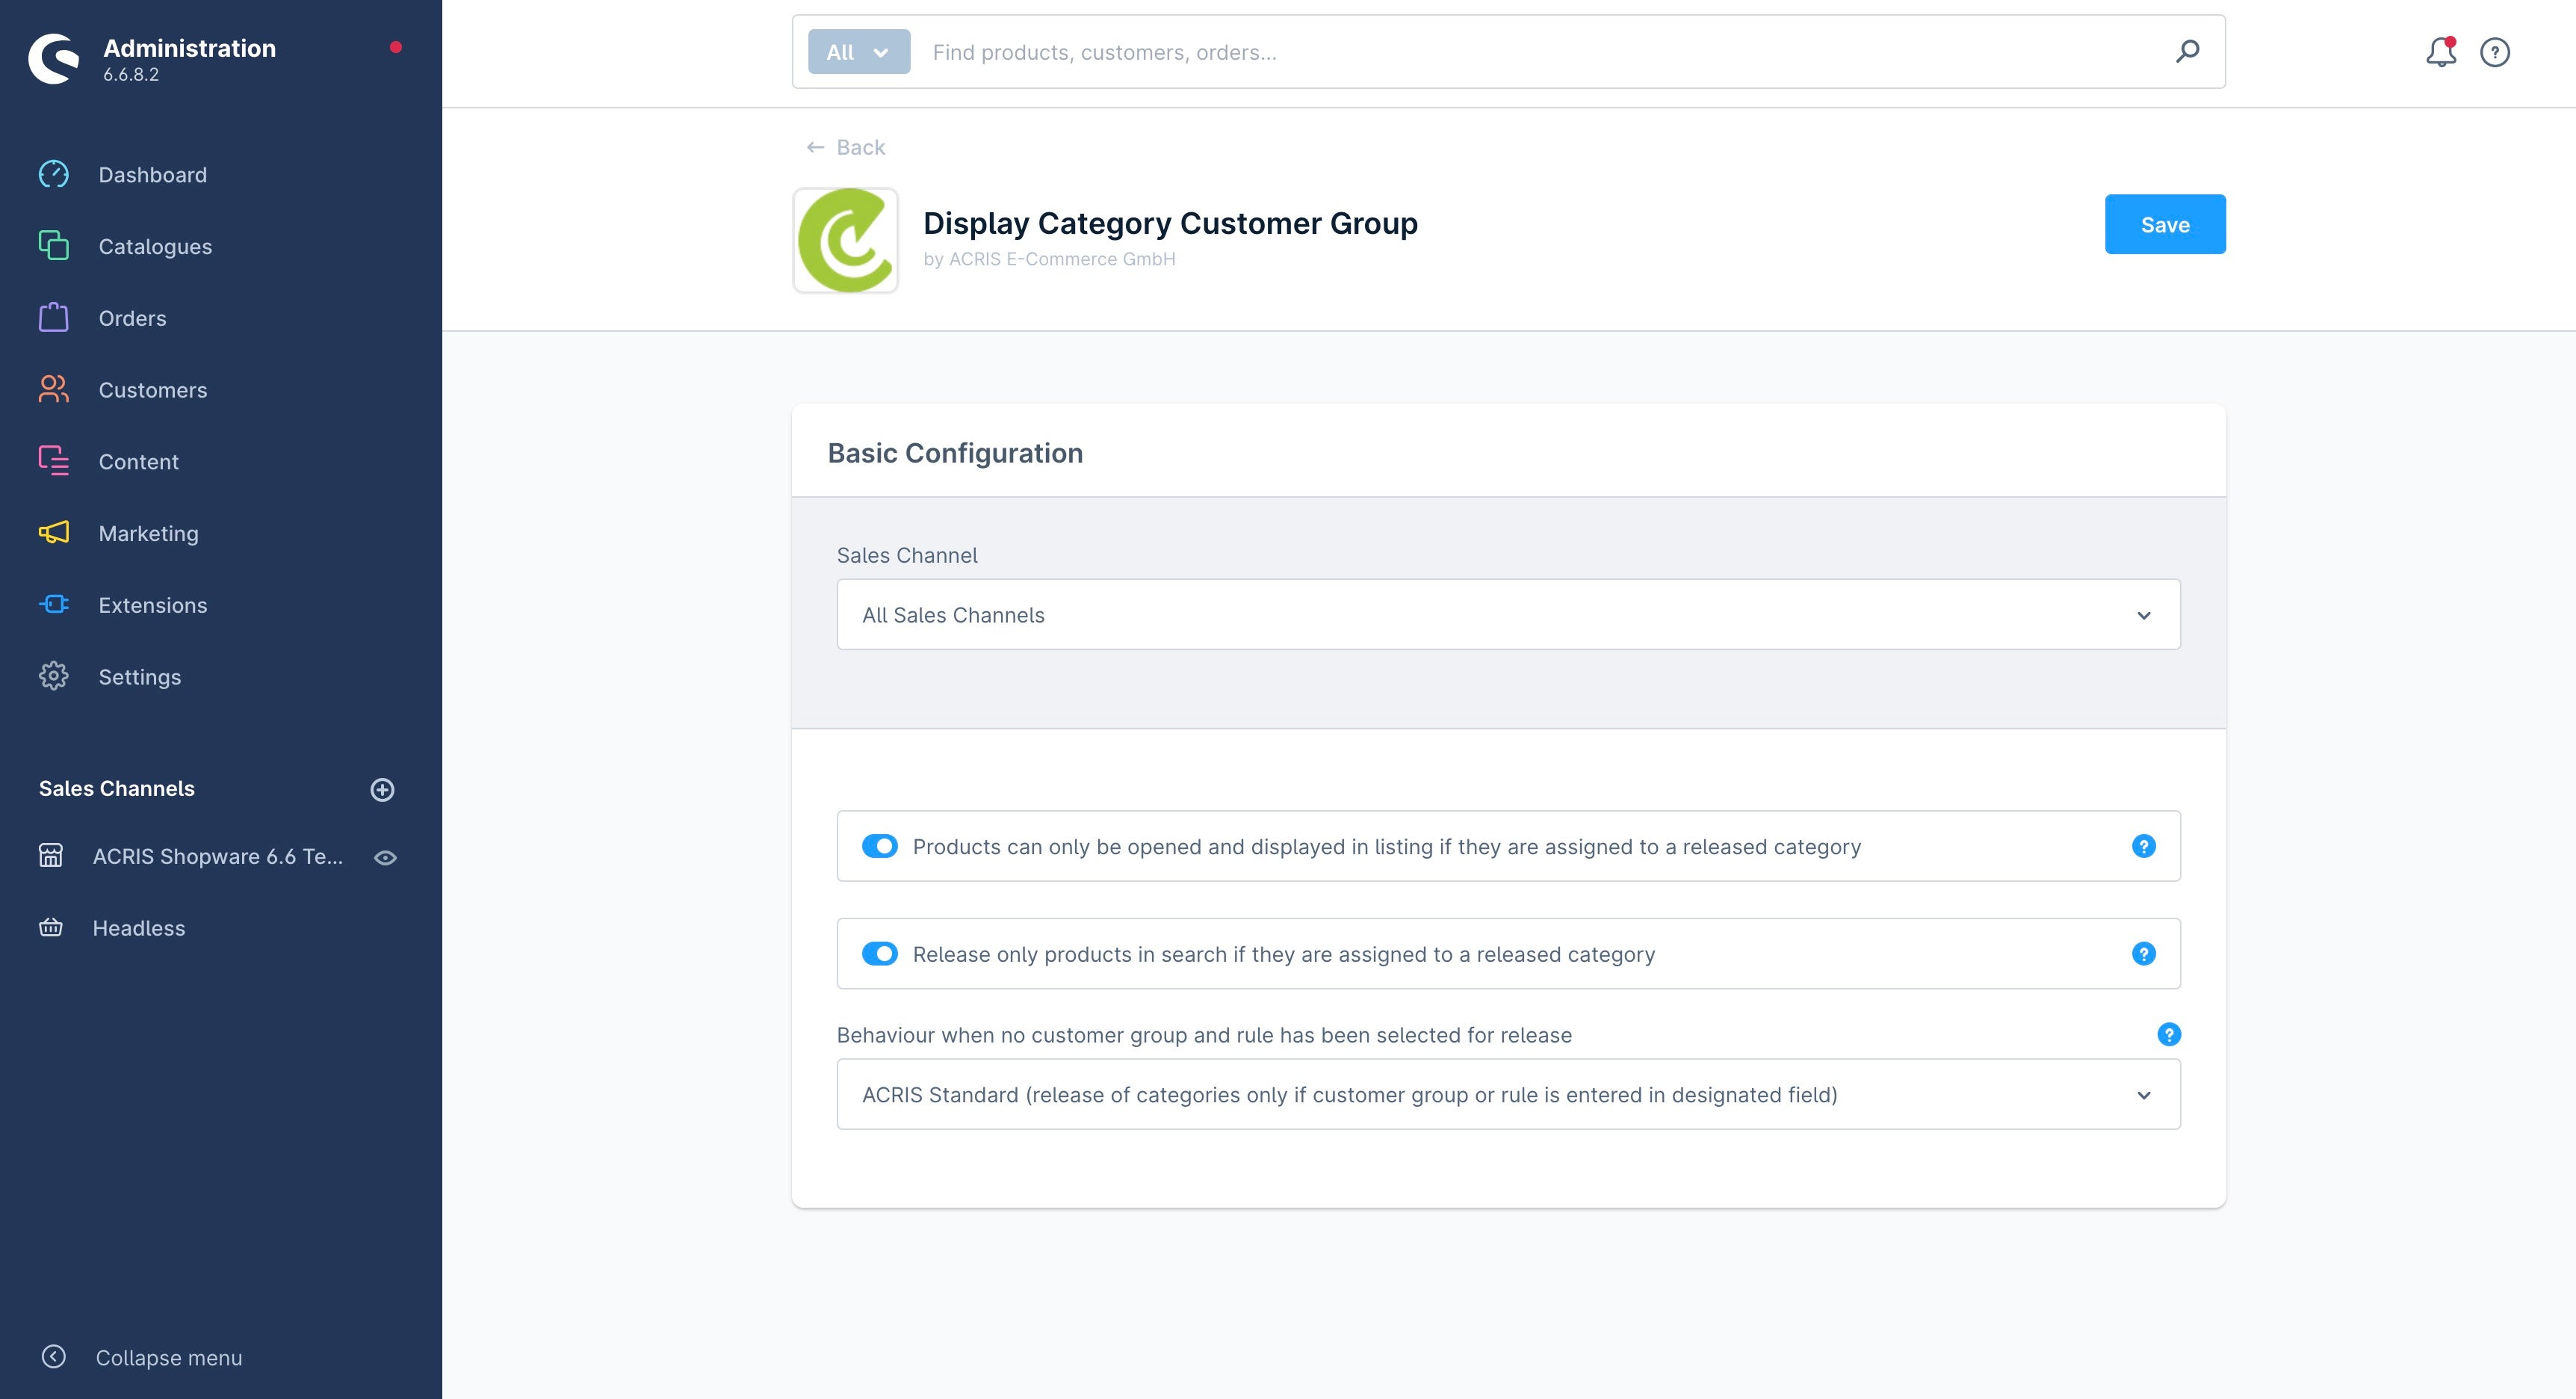Click the Sales Channels sidebar heading
Screen dimensions: 2576x1399
(x=117, y=789)
